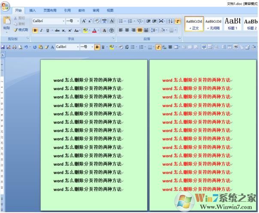Screen dimensions: 259x213
Task: Click the phonetic guide 变 icon
Action: tap(104, 21)
